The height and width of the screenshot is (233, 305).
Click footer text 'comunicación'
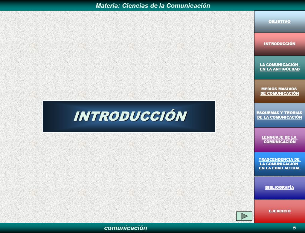click(x=126, y=228)
